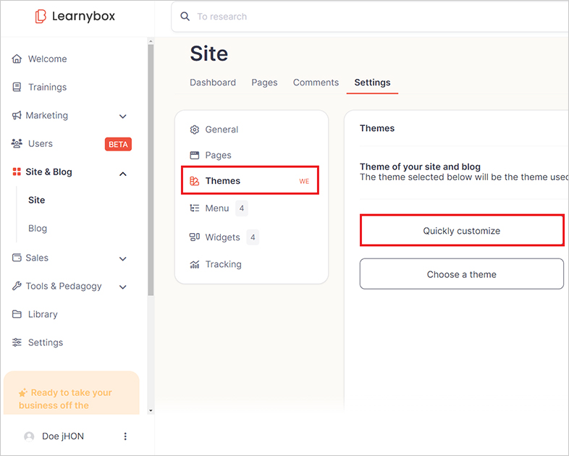Click the Marketing megaphone icon
Image resolution: width=569 pixels, height=456 pixels.
[x=17, y=115]
